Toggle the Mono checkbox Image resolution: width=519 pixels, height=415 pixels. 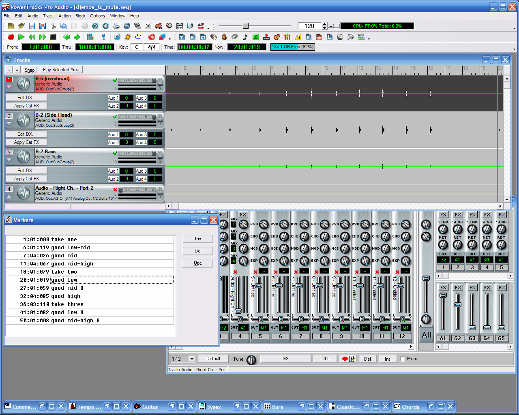click(x=403, y=359)
